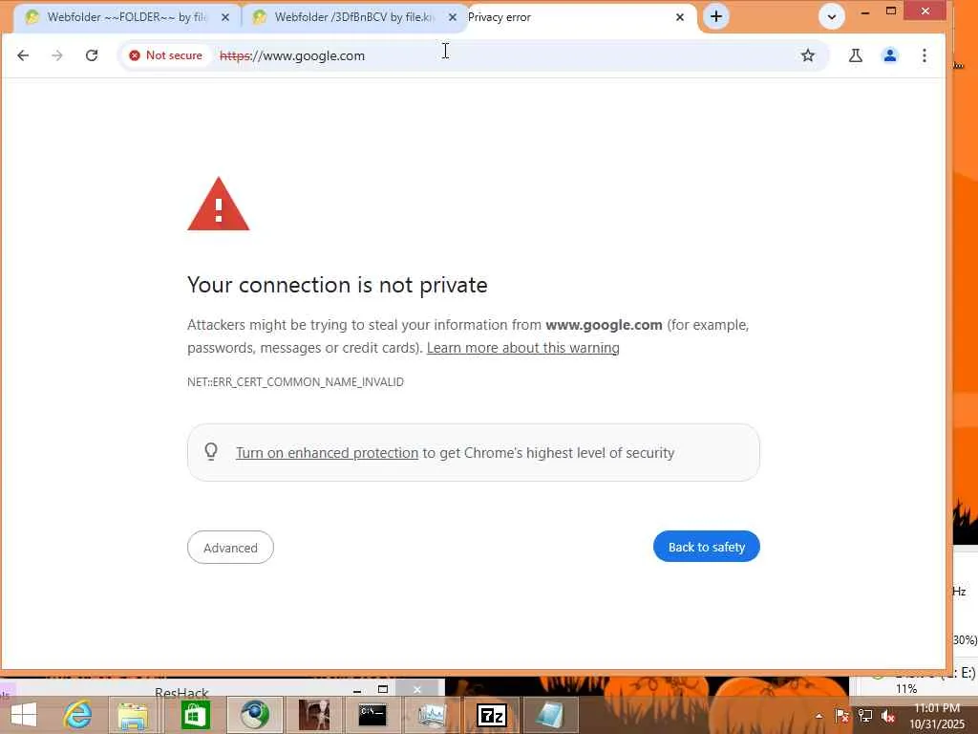
Task: Reload the page with the refresh icon
Action: [92, 55]
